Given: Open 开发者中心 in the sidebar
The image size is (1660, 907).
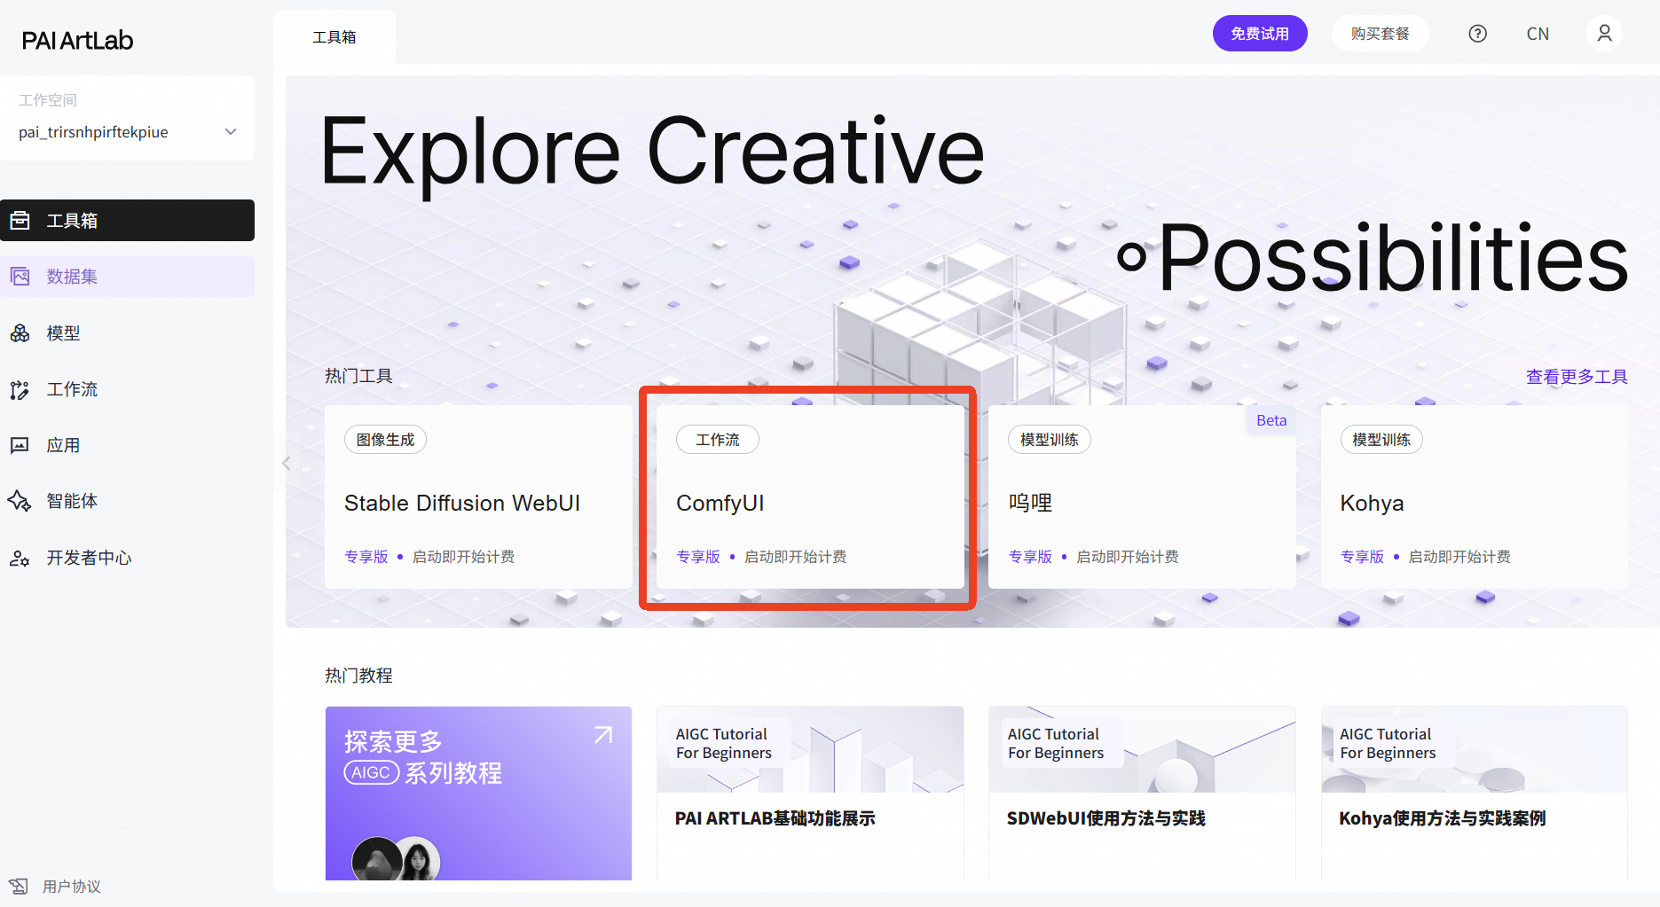Looking at the screenshot, I should coord(128,558).
